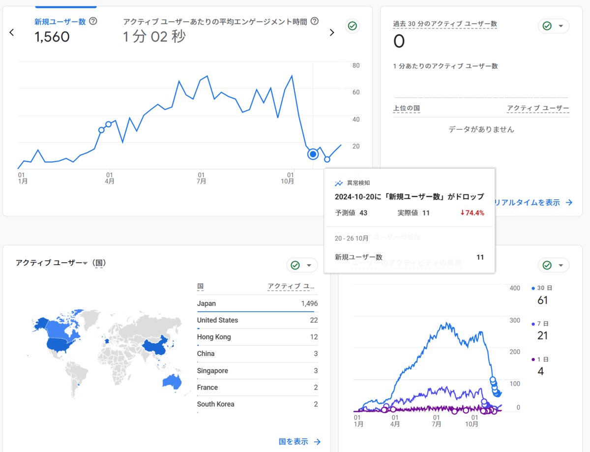Go to next metrics with right chevron
Viewport: 590px width, 452px height.
click(x=332, y=32)
